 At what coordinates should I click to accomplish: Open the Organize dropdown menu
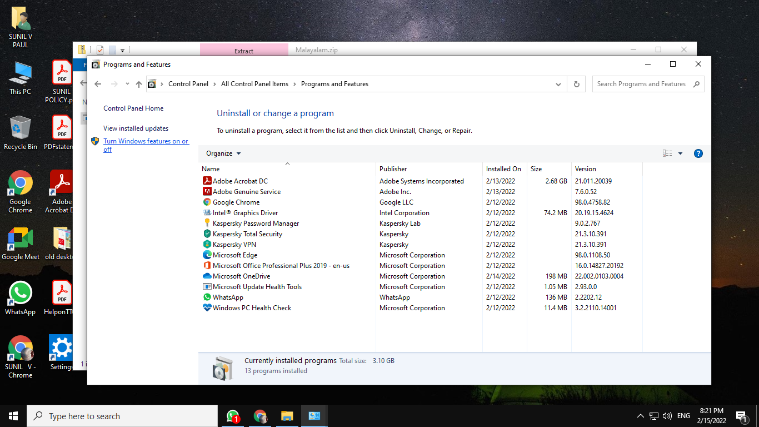click(x=223, y=153)
